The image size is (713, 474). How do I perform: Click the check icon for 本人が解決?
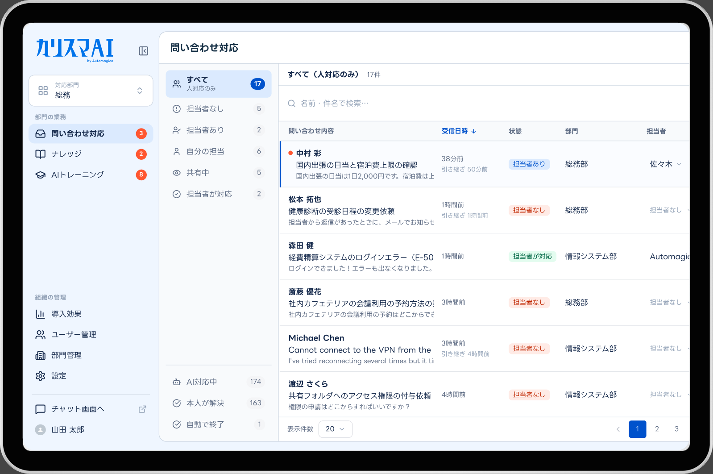click(177, 403)
